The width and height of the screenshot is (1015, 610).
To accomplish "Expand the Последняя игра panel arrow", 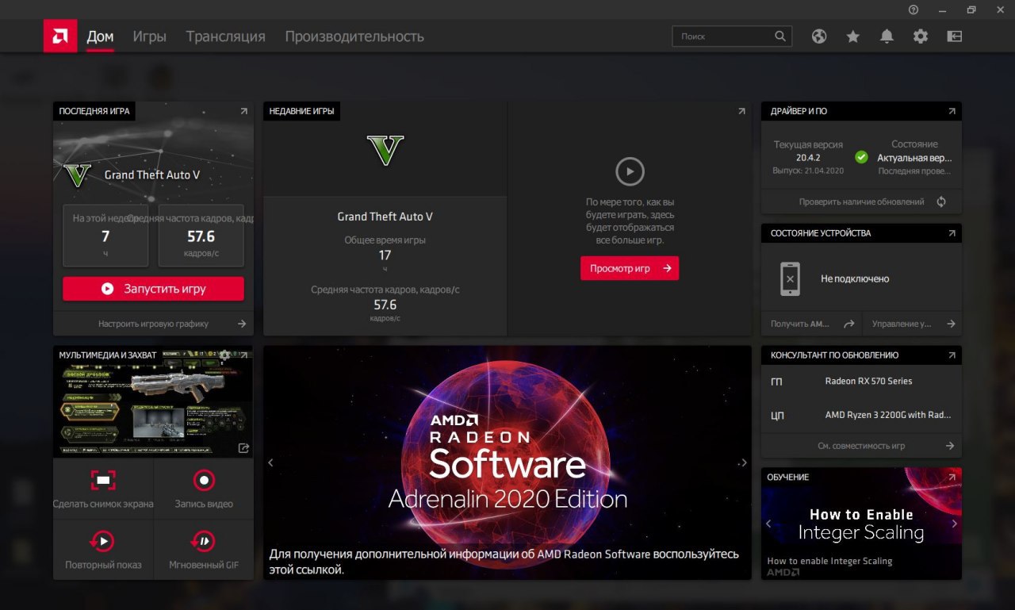I will (243, 111).
